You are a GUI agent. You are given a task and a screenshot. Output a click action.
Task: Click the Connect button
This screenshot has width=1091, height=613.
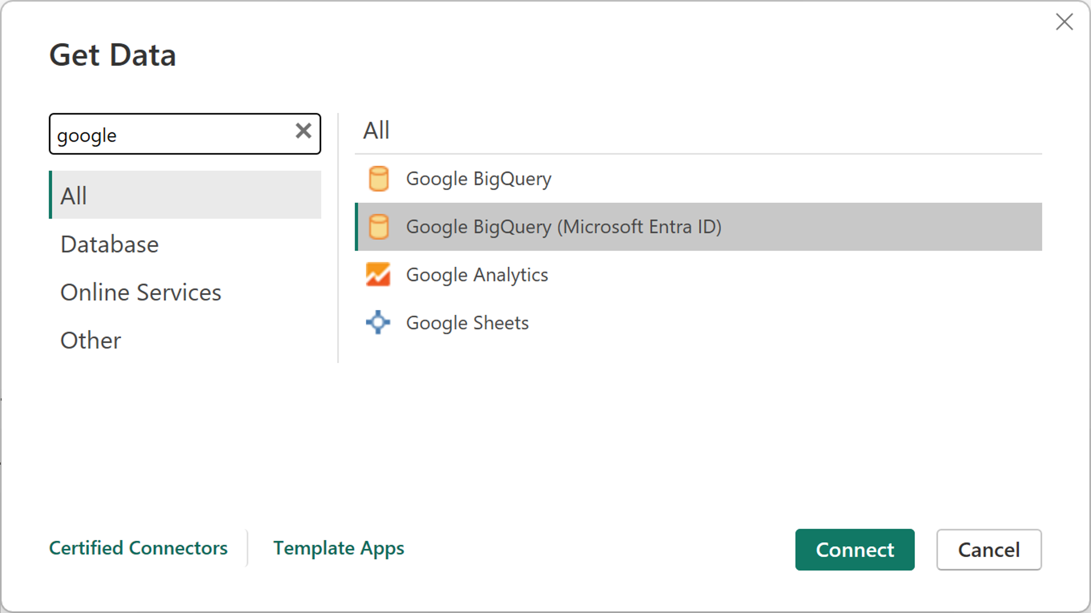[x=855, y=549]
